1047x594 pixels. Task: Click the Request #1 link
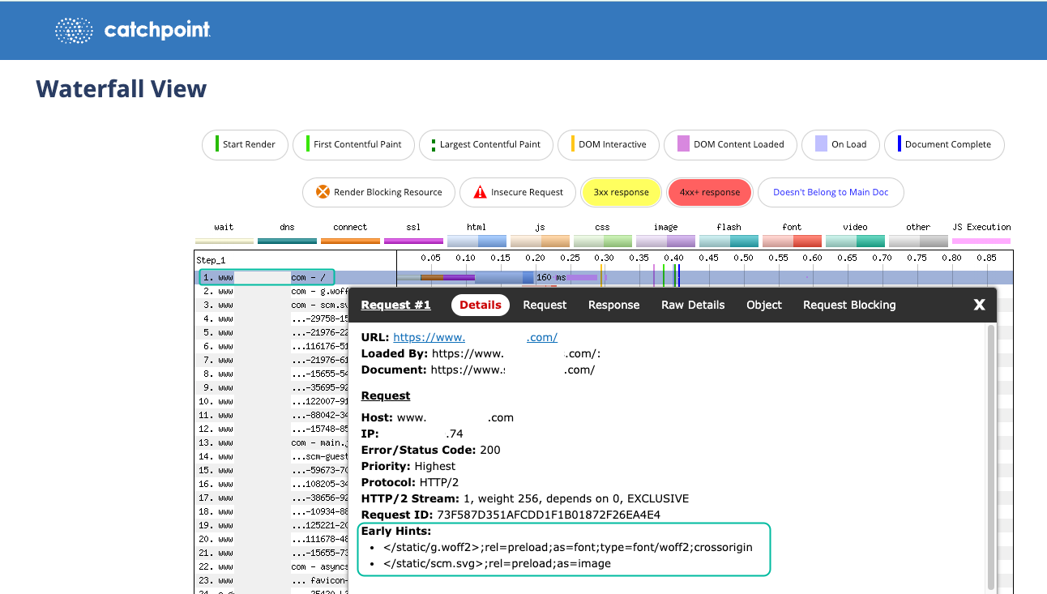click(x=395, y=305)
